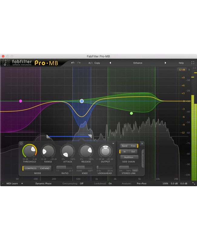Click the undo arrow icon

click(73, 63)
